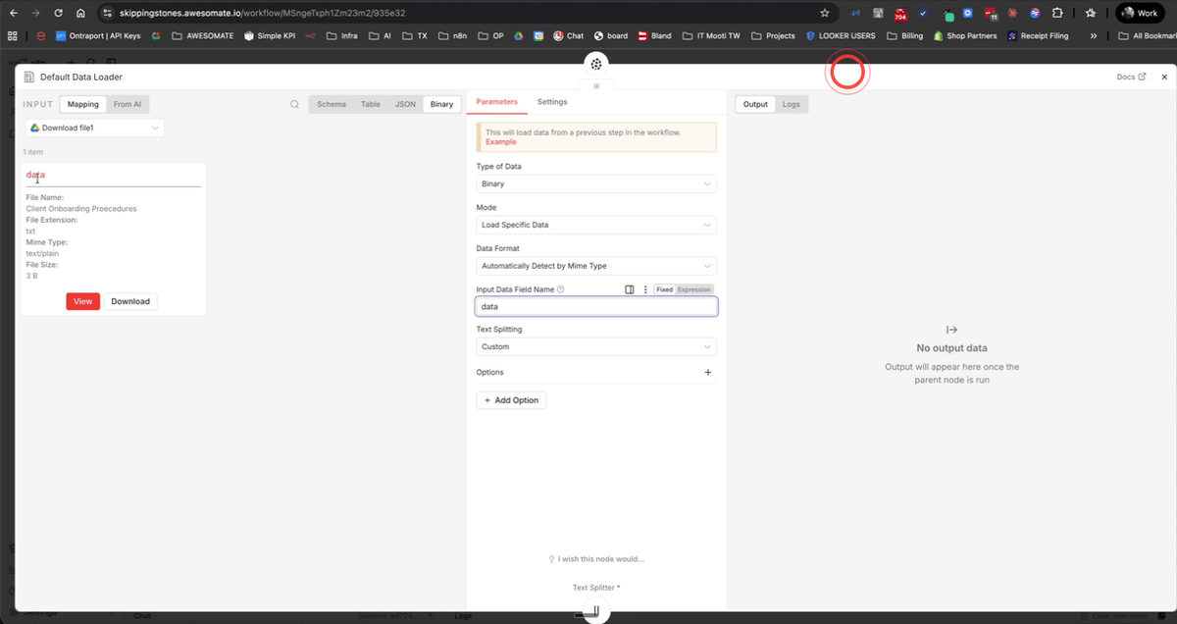Open the LOOKER USERS bookmark

841,36
